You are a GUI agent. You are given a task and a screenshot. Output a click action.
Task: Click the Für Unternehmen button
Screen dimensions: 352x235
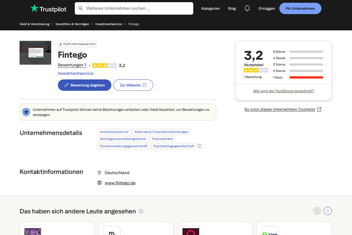pos(300,9)
